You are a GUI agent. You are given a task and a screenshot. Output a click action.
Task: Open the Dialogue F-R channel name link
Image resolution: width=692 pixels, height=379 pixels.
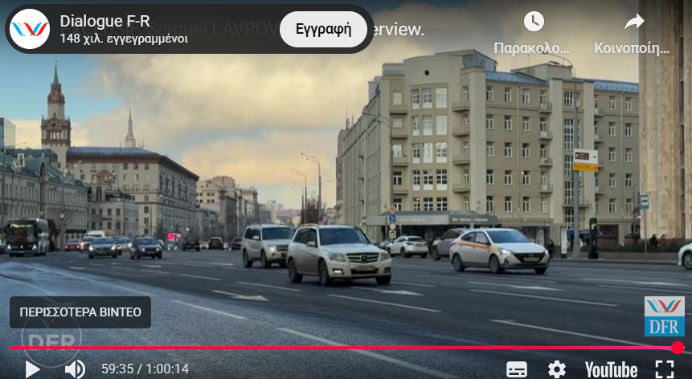click(104, 21)
